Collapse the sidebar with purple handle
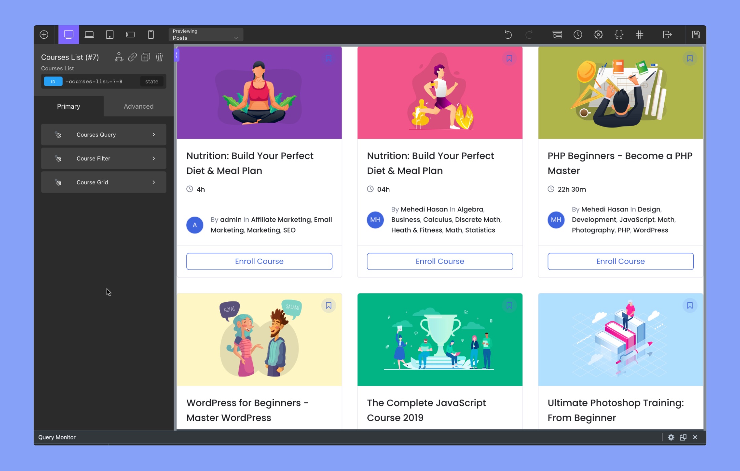 [176, 55]
